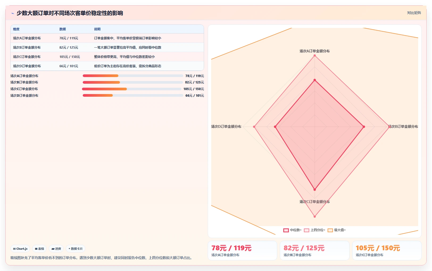Select the 进度 tag chip
The height and width of the screenshot is (271, 432).
coord(56,249)
